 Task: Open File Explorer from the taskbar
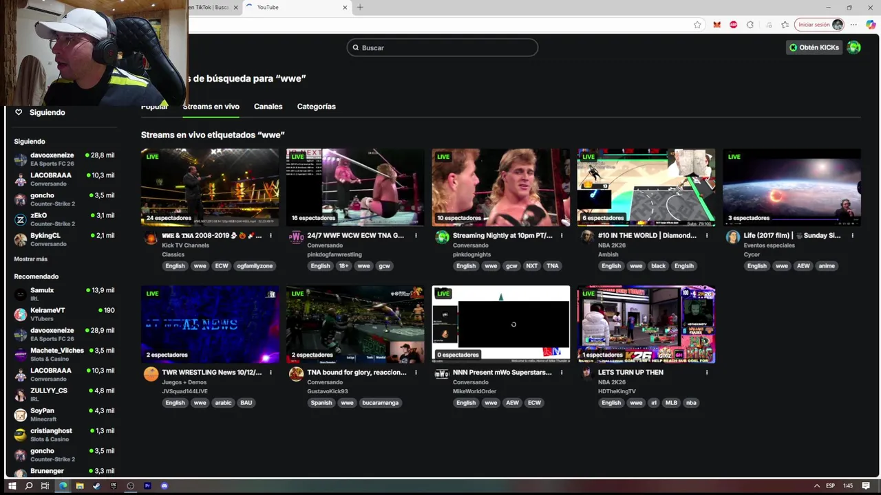click(x=80, y=485)
